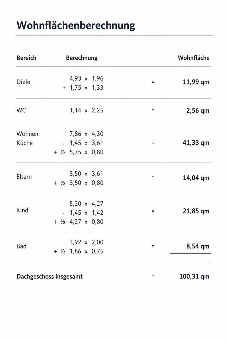Click the Wohnen label
Viewport: 227px width, 341px height.
tap(27, 134)
